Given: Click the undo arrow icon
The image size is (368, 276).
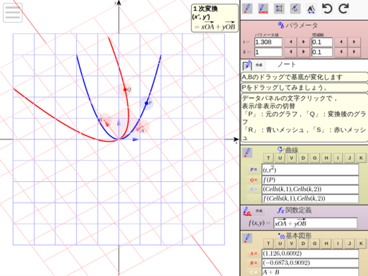Looking at the screenshot, I should 327,9.
